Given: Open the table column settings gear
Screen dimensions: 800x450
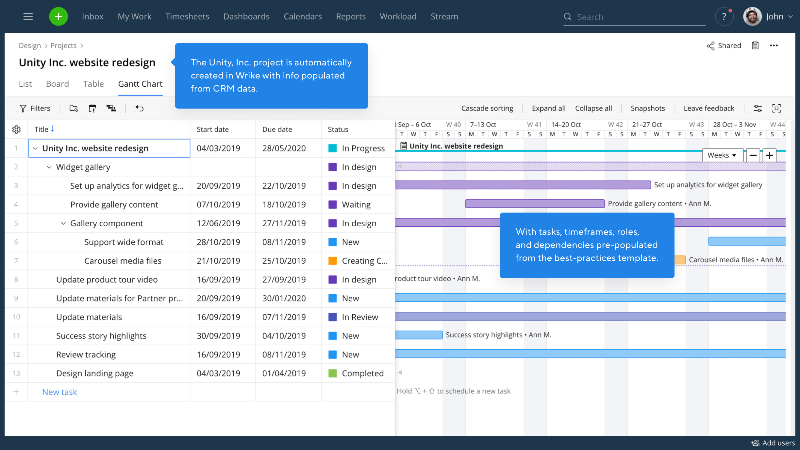Looking at the screenshot, I should (x=16, y=130).
